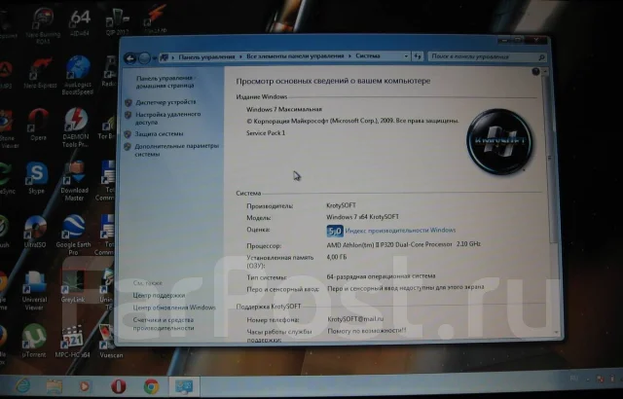Screen dimensions: 623x399
Task: Click the 4,00 ГБ memory value
Action: [337, 257]
